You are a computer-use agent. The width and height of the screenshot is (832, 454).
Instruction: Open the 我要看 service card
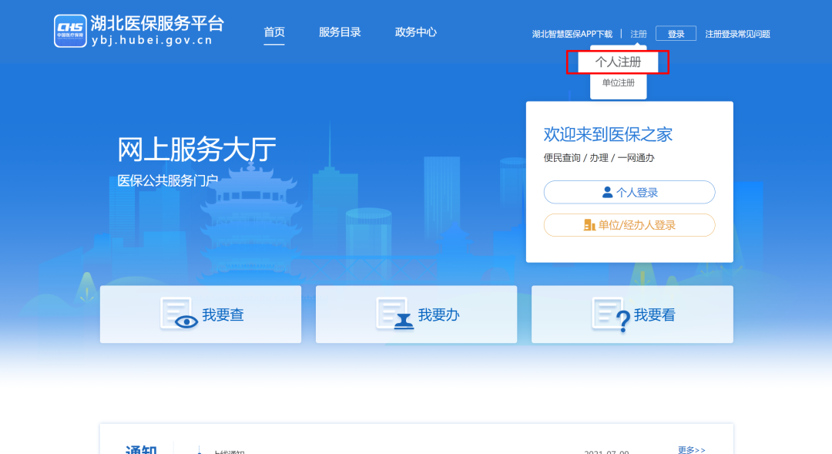click(632, 314)
